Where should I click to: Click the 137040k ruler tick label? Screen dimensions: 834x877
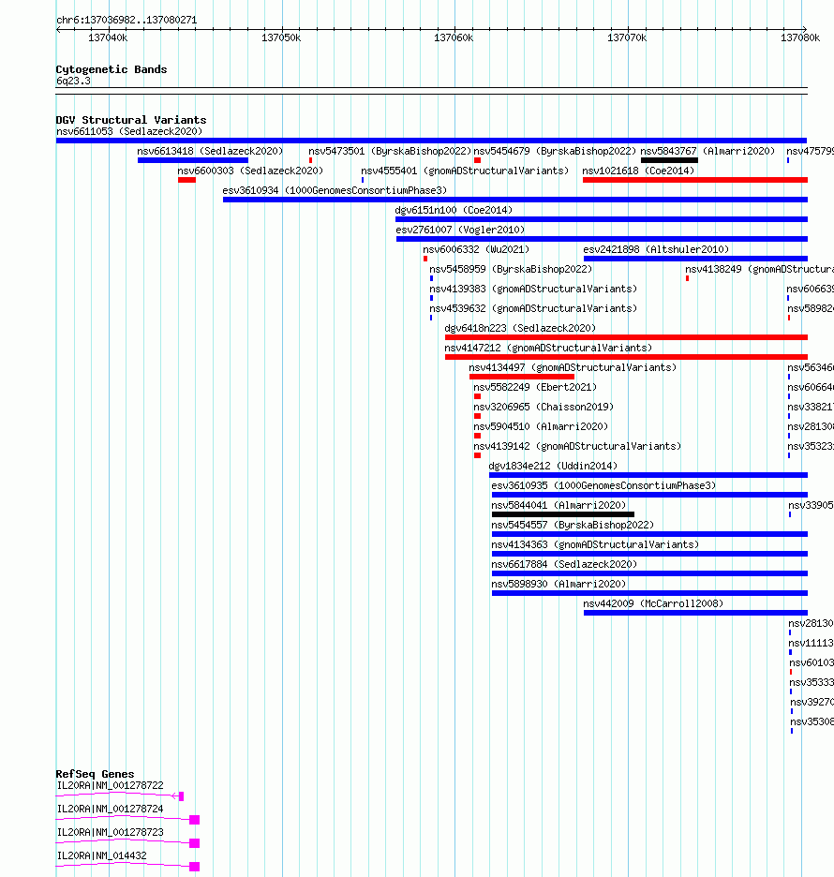tap(108, 37)
